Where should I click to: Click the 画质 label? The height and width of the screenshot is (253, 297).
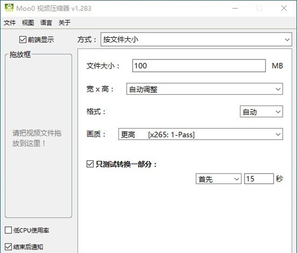pyautogui.click(x=96, y=134)
